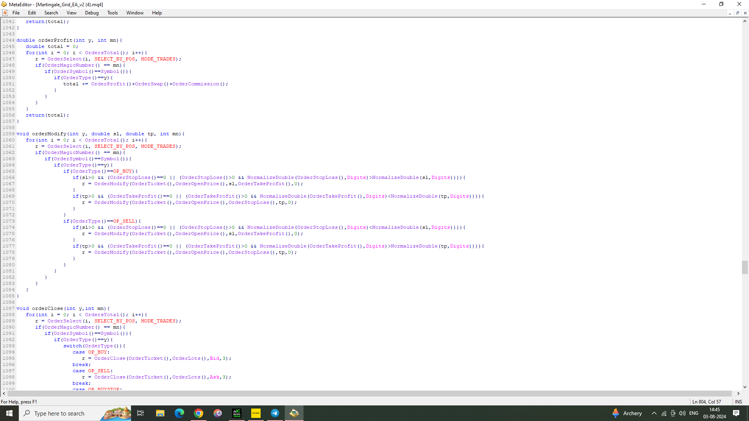Image resolution: width=749 pixels, height=421 pixels.
Task: Open Google Chrome from the taskbar
Action: coord(199,413)
